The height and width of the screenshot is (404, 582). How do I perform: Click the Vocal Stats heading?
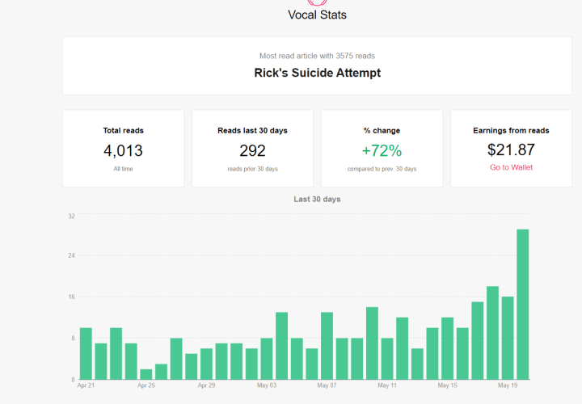318,15
